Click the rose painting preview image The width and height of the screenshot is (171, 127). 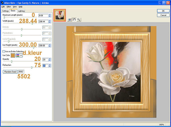pyautogui.click(x=111, y=72)
